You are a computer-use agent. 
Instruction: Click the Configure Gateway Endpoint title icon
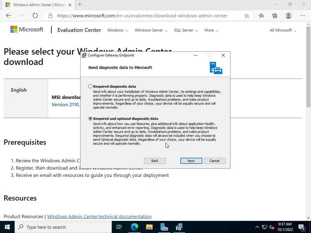(84, 55)
